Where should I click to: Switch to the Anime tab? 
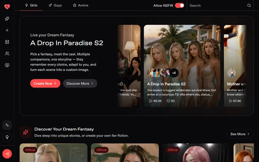[81, 5]
